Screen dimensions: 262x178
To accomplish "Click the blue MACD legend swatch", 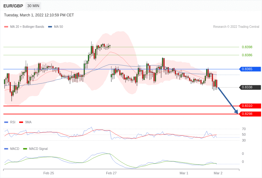I will click(x=6, y=149).
